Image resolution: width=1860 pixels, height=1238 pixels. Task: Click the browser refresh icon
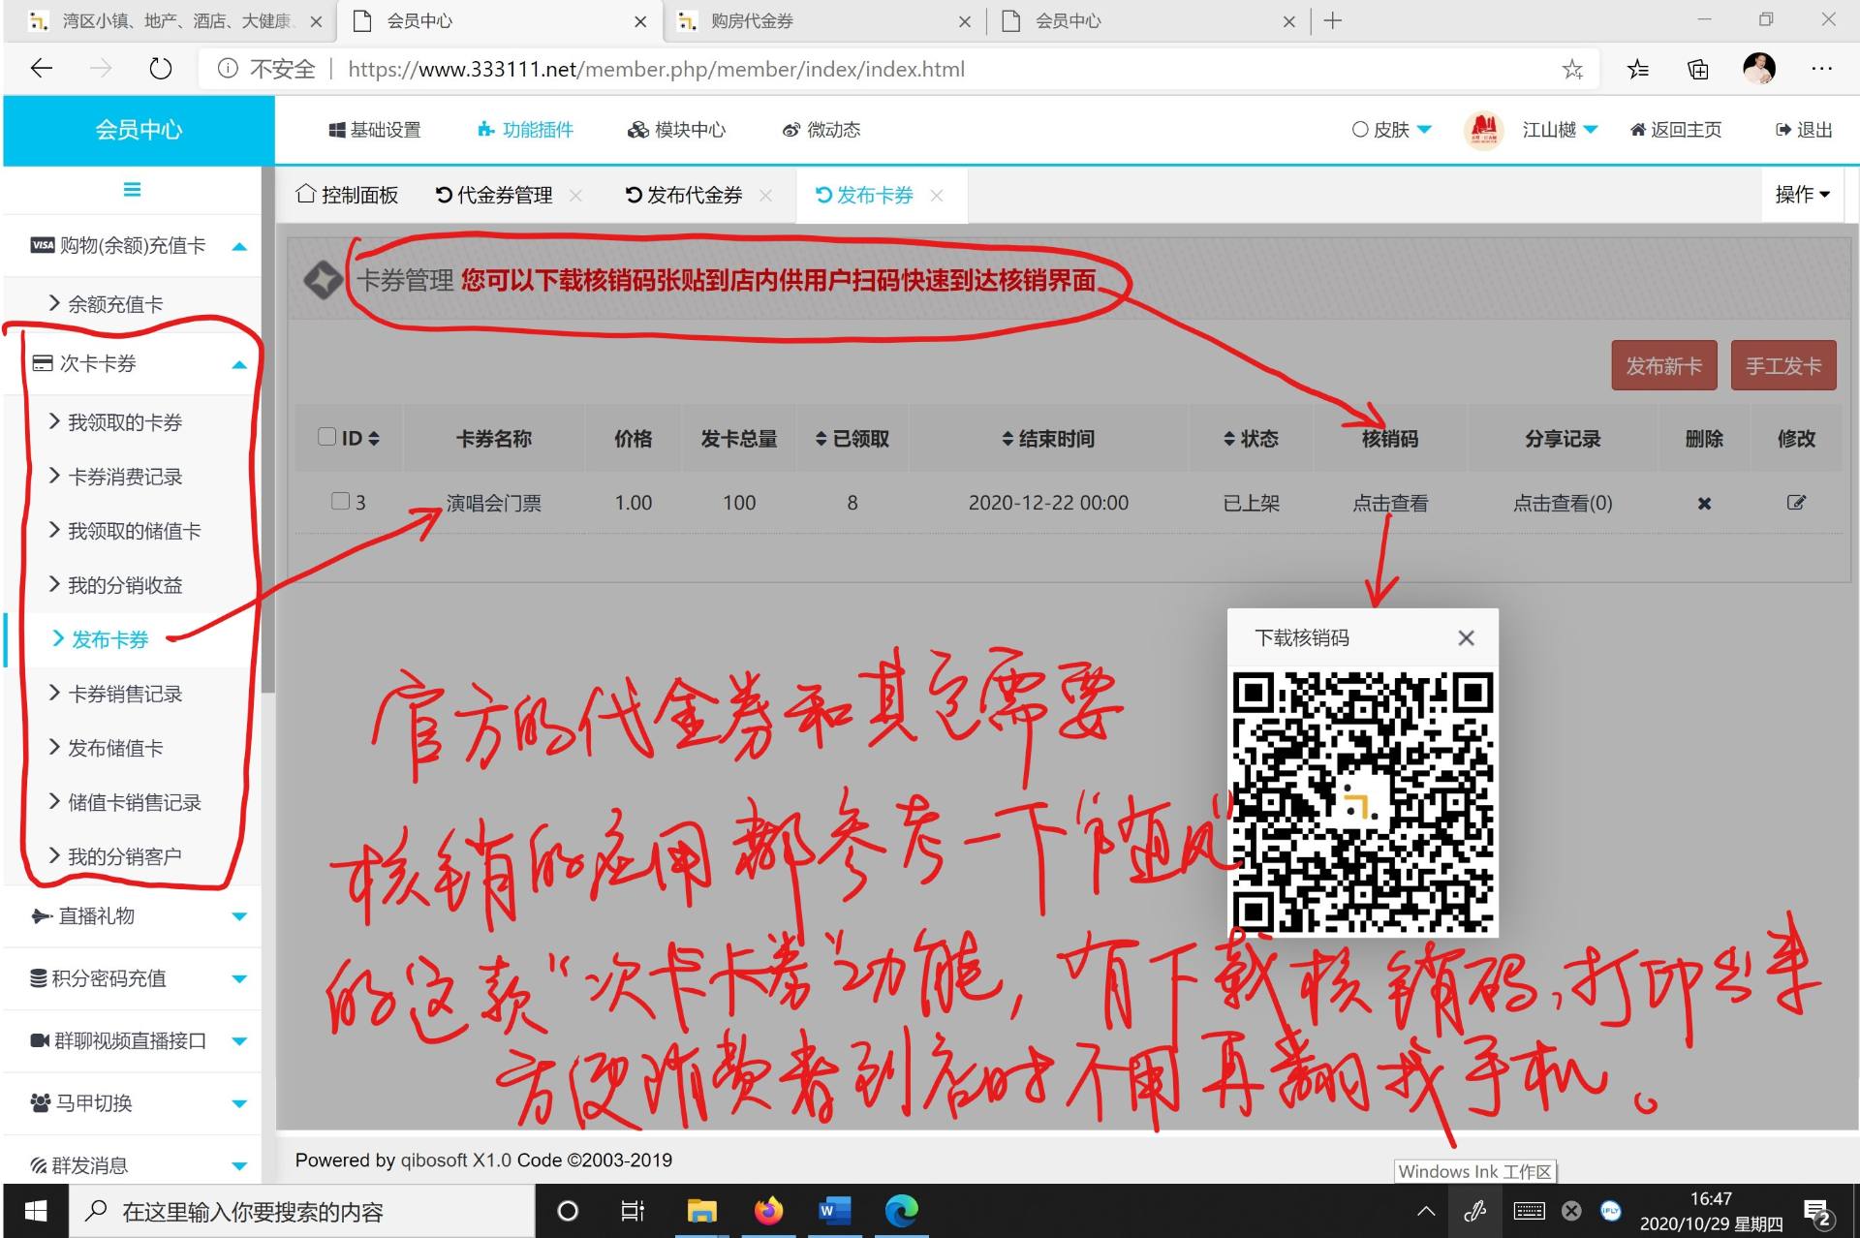tap(161, 69)
